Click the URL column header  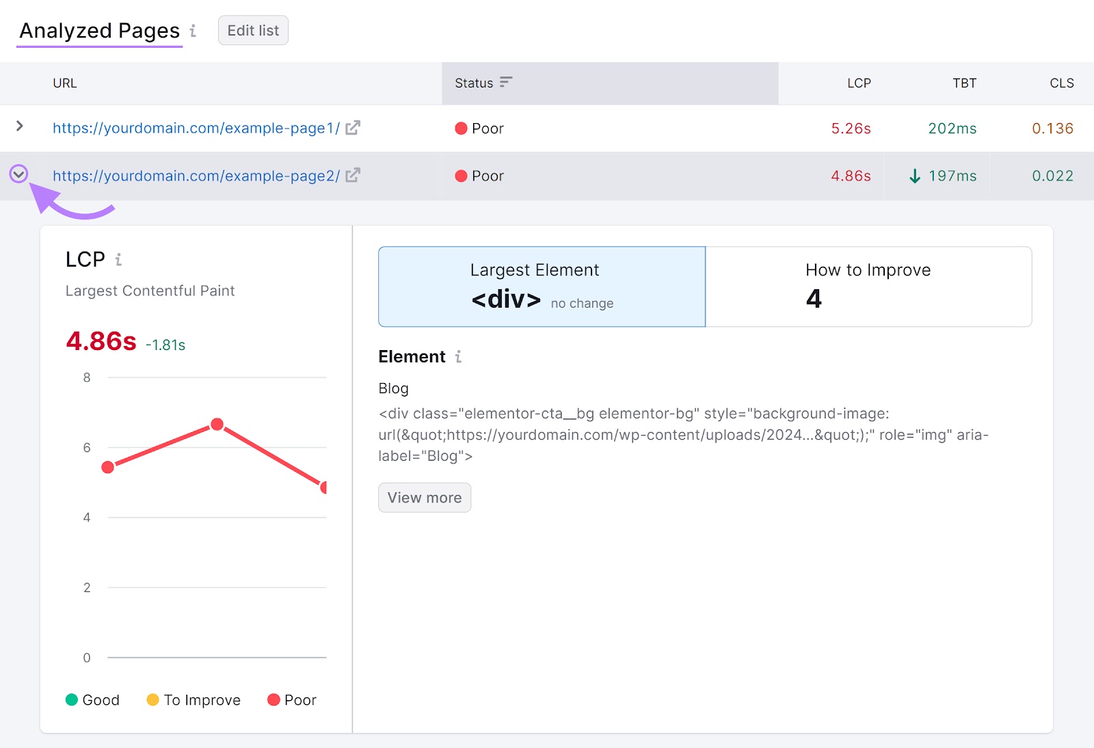tap(65, 83)
